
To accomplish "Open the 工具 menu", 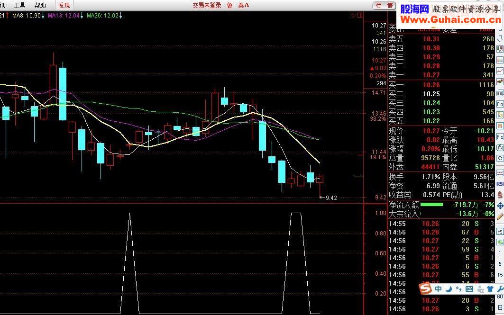I will click(x=19, y=5).
